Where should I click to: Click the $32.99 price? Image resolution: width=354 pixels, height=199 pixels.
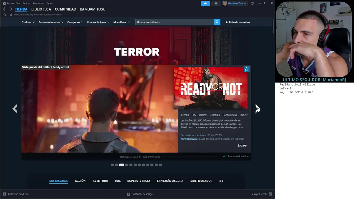point(242,146)
